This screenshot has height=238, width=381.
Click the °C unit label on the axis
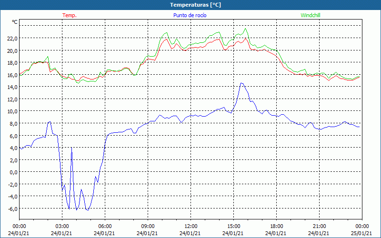[x=15, y=22]
